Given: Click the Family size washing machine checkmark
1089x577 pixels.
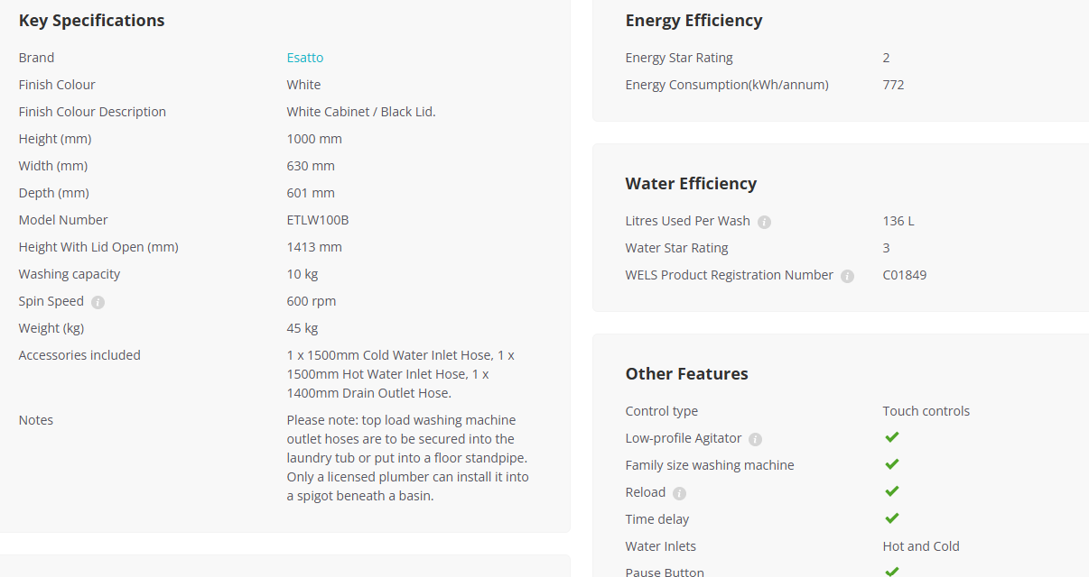Looking at the screenshot, I should click(891, 464).
